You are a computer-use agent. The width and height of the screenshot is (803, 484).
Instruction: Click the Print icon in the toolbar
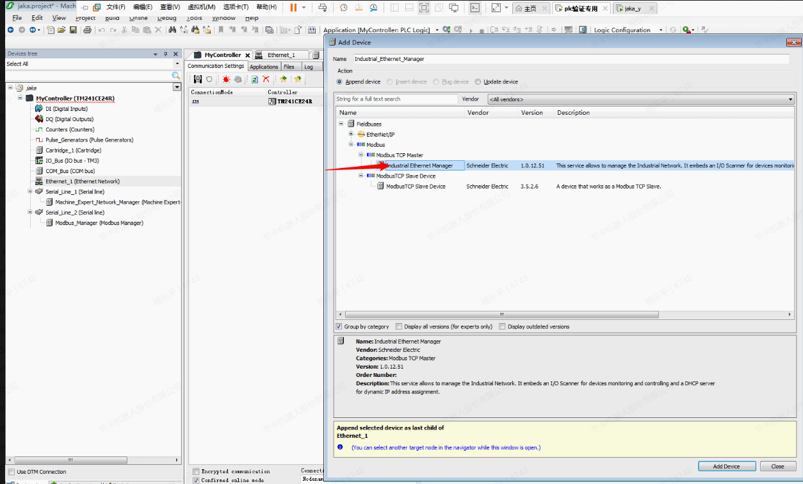pyautogui.click(x=87, y=30)
